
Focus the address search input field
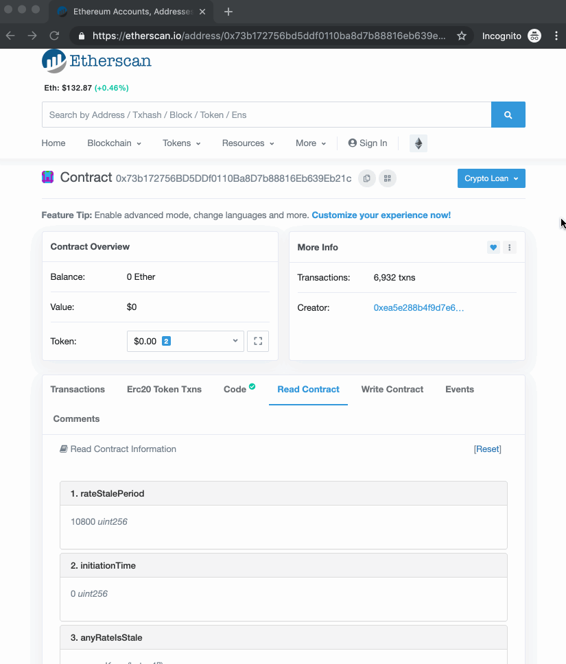pos(266,115)
